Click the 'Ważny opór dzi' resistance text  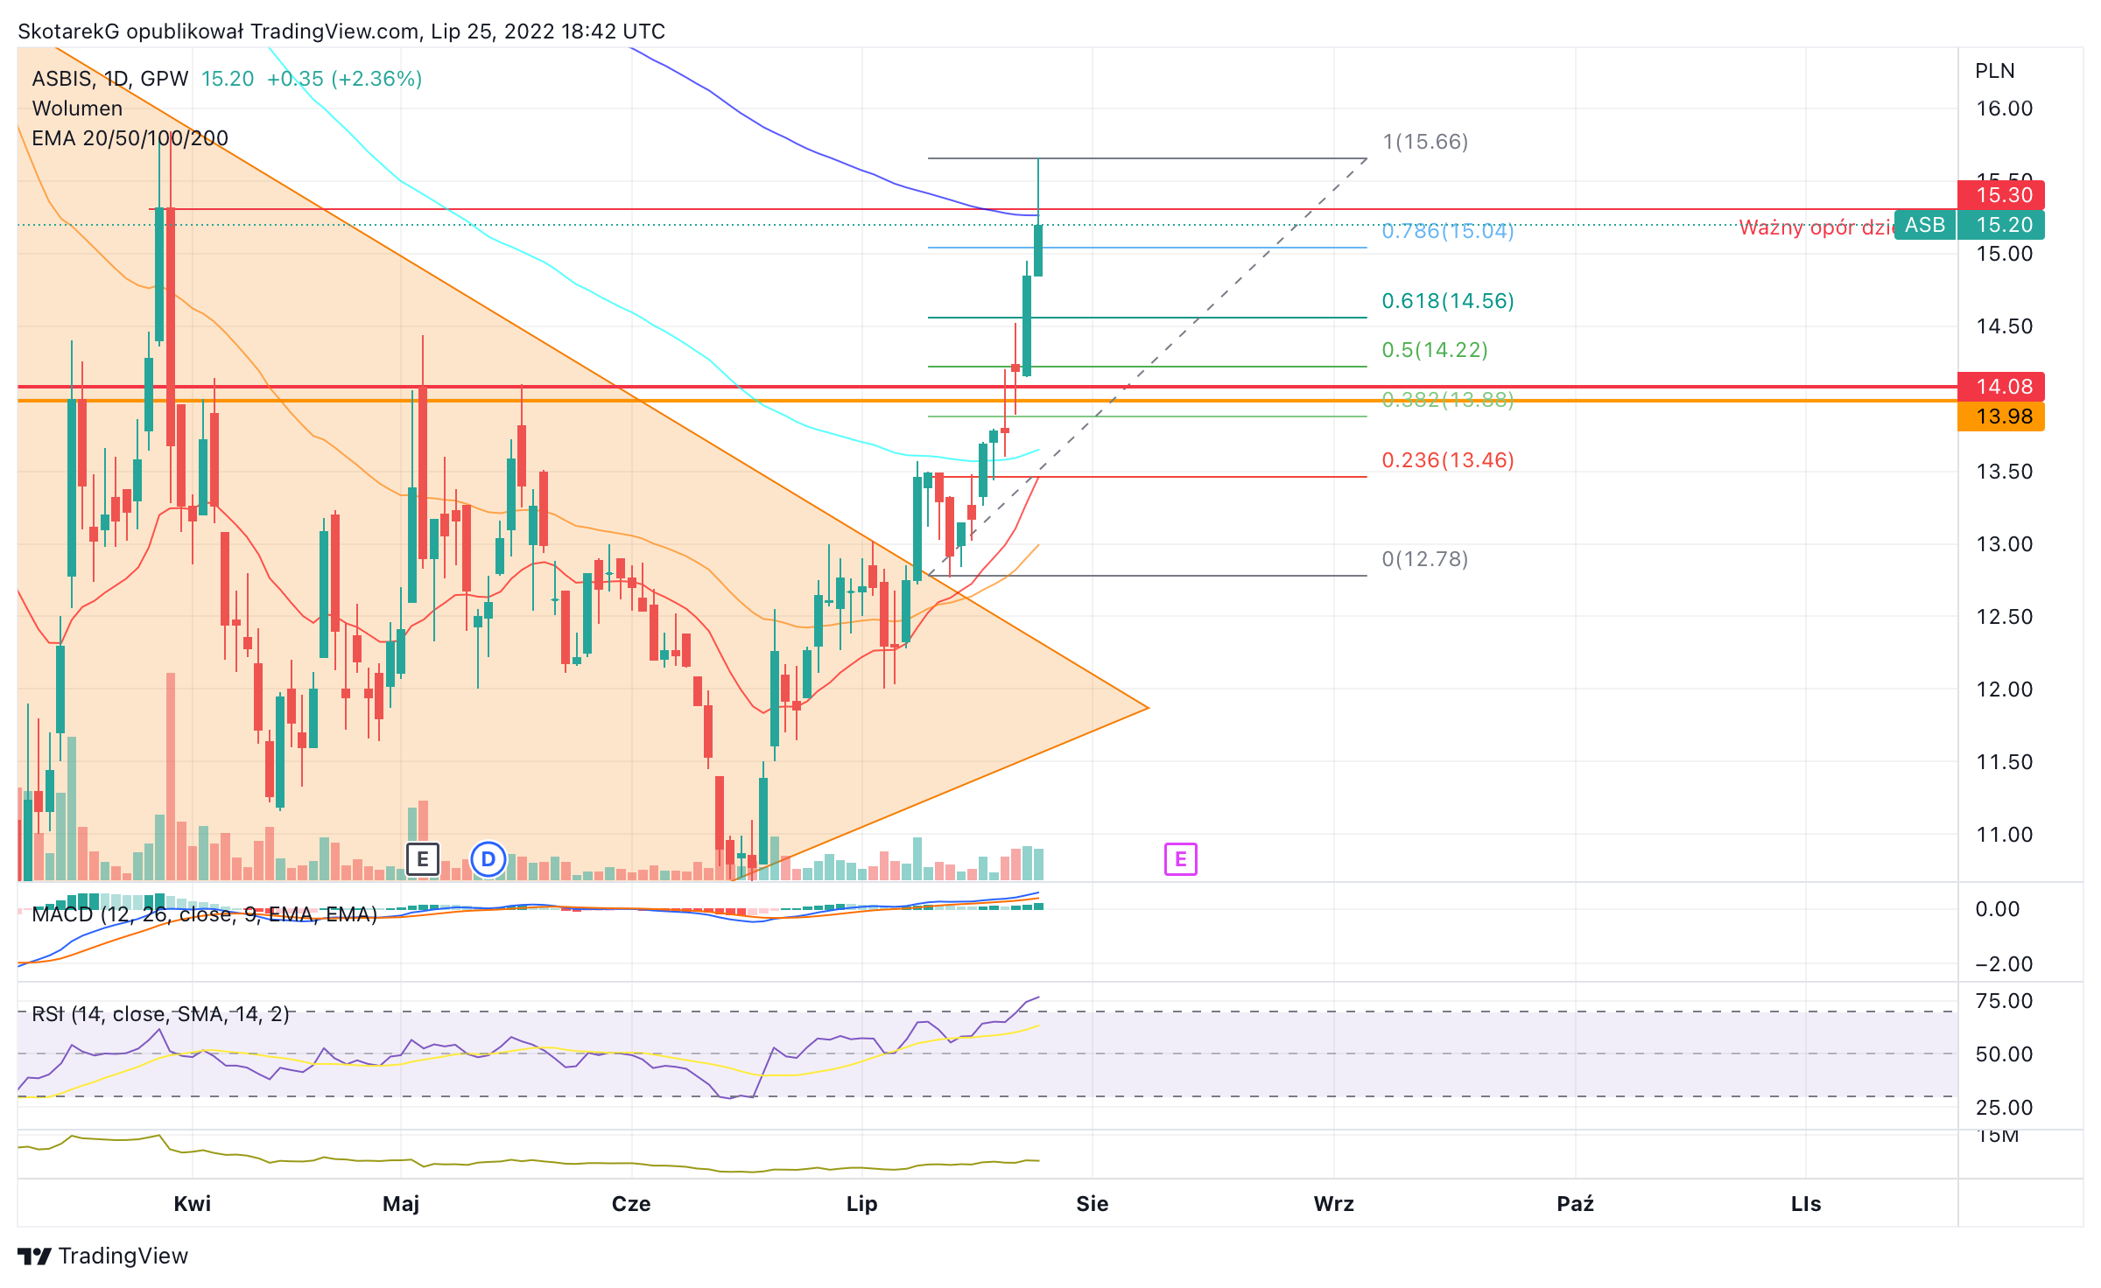tap(1816, 227)
